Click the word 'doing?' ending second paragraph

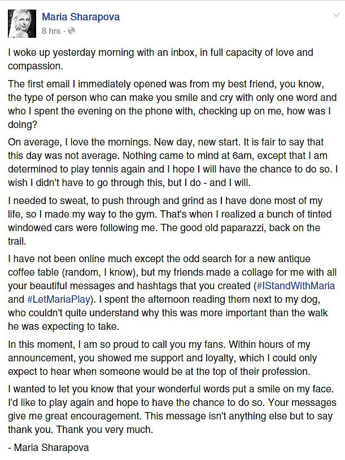tap(23, 125)
